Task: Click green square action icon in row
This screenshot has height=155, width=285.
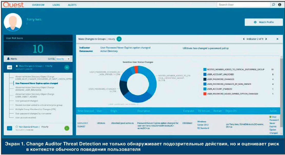Action: (270, 117)
